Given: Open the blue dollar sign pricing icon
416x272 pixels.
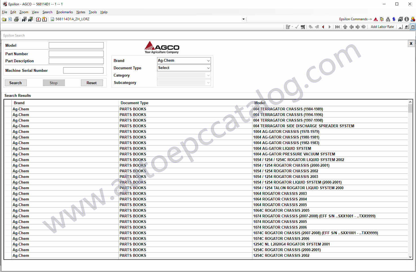Looking at the screenshot, I should tap(394, 19).
